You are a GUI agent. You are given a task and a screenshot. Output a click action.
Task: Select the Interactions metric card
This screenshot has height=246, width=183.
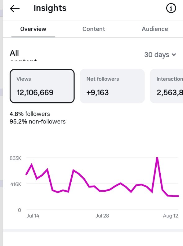click(167, 86)
